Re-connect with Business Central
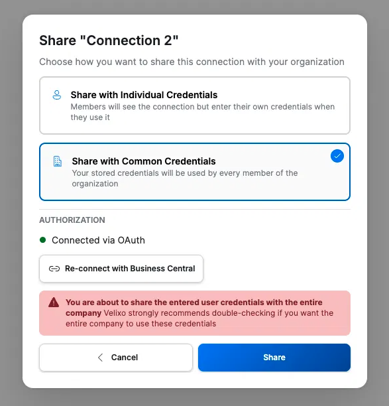This screenshot has width=389, height=406. 121,269
